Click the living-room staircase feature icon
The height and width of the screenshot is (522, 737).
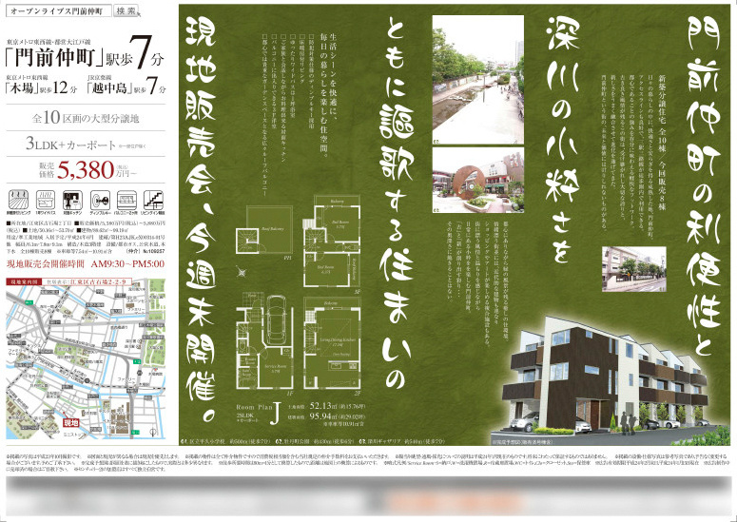(x=154, y=200)
